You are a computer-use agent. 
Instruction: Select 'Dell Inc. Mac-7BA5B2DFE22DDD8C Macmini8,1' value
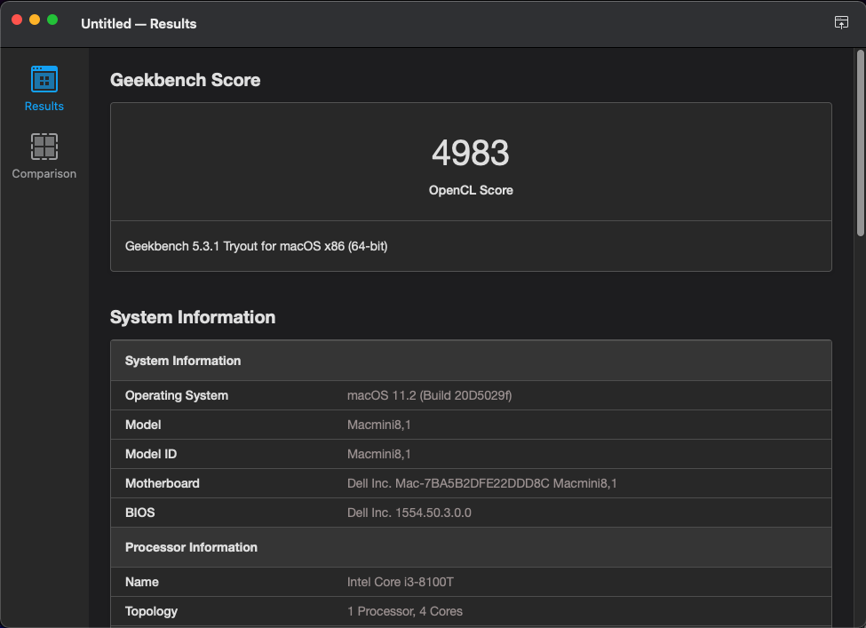pos(481,483)
